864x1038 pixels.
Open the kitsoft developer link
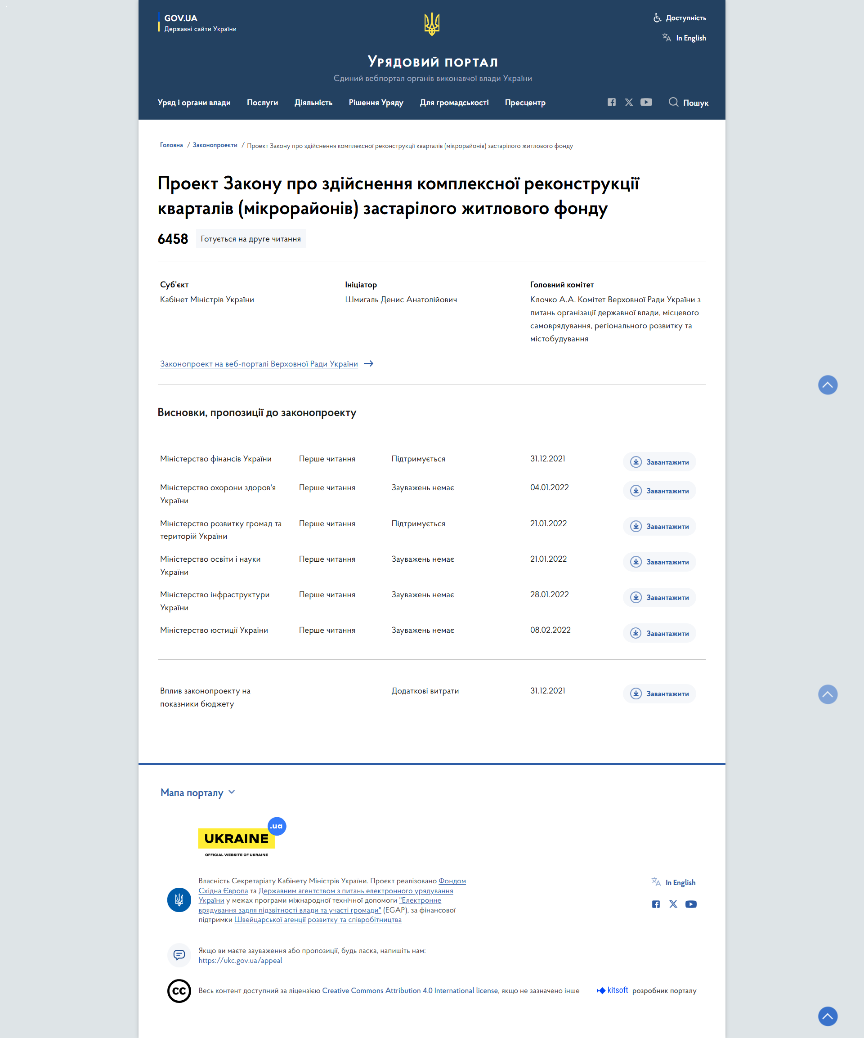click(x=613, y=990)
